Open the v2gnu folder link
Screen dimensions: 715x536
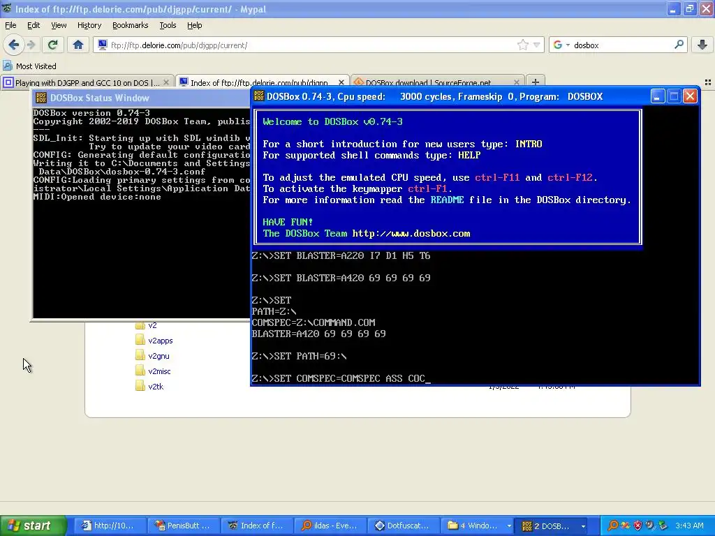click(159, 356)
